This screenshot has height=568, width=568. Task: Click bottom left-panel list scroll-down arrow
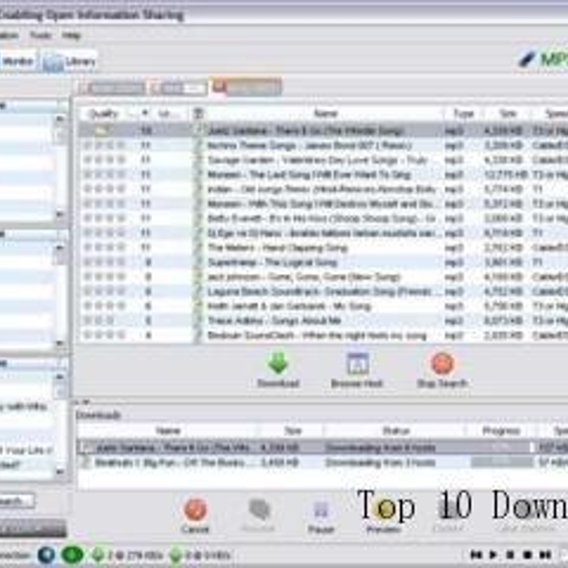point(60,472)
